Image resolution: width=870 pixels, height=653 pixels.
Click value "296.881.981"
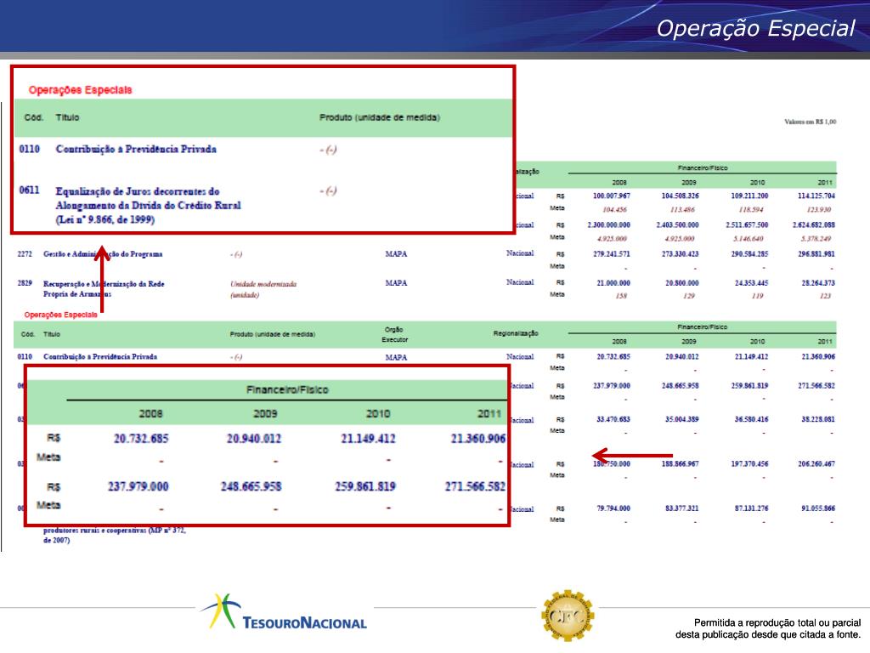tap(816, 254)
